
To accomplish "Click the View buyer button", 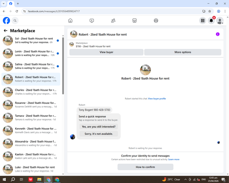I will point(106,52).
